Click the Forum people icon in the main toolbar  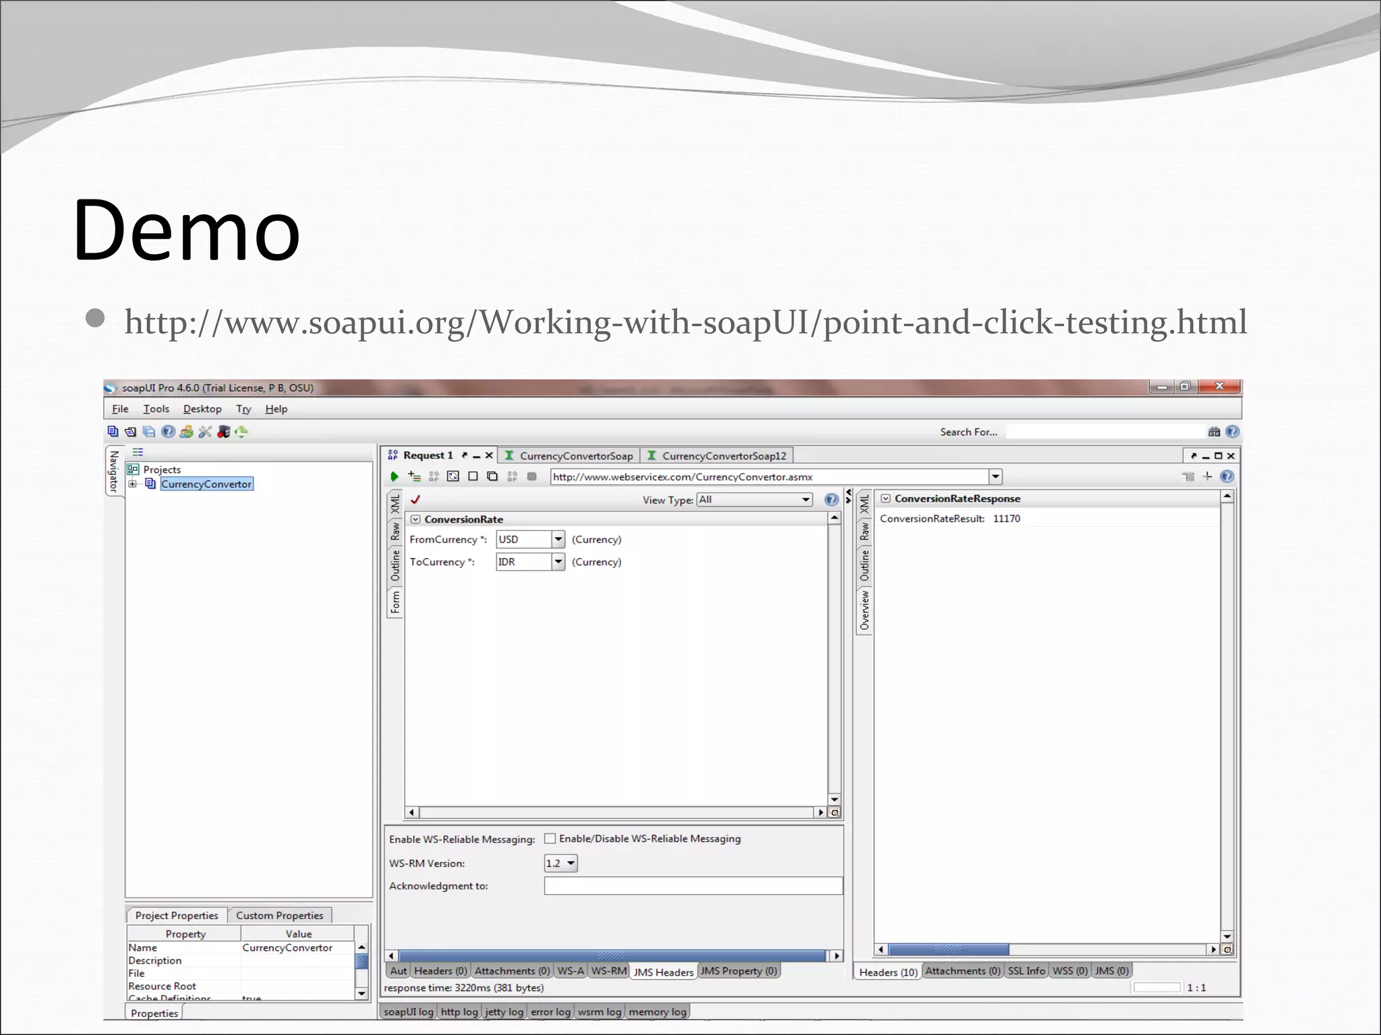coord(187,432)
